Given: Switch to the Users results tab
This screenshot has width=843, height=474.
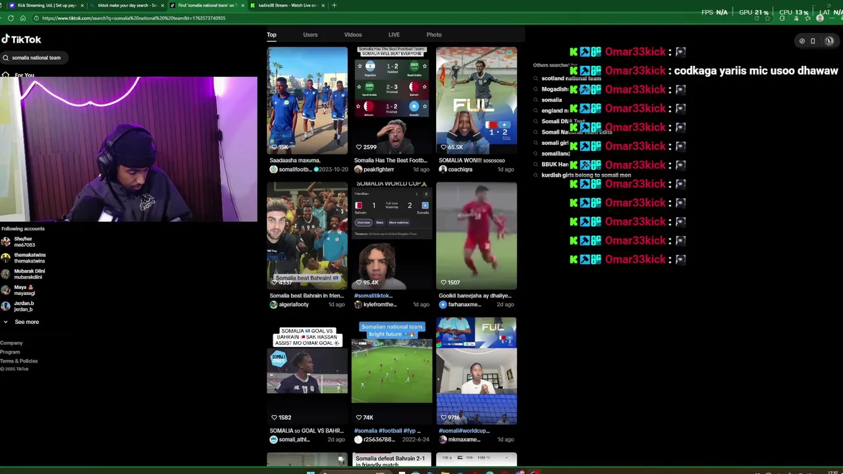Looking at the screenshot, I should [310, 34].
